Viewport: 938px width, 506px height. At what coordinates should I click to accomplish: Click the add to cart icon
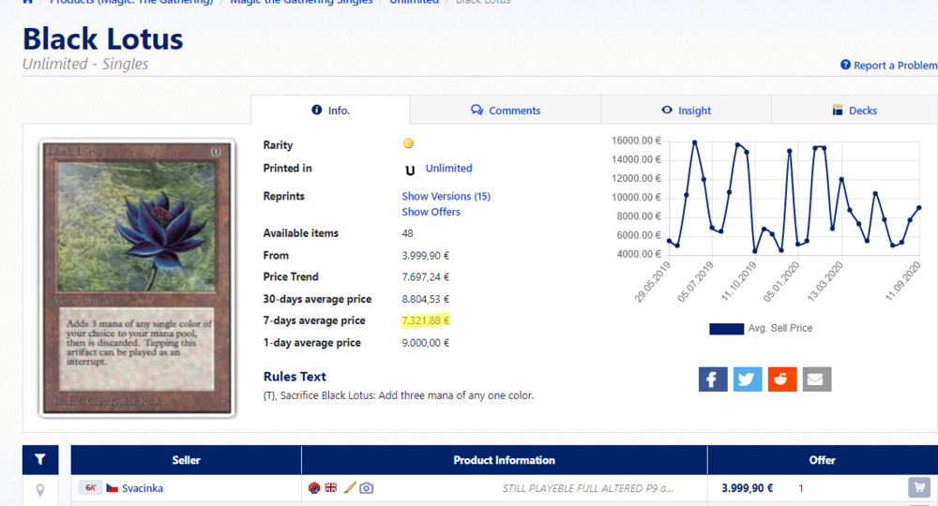[x=919, y=488]
